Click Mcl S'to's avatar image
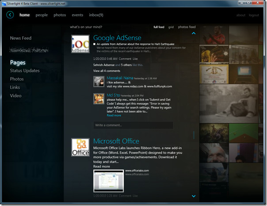Viewport: 267px width, 206px height. pyautogui.click(x=99, y=99)
